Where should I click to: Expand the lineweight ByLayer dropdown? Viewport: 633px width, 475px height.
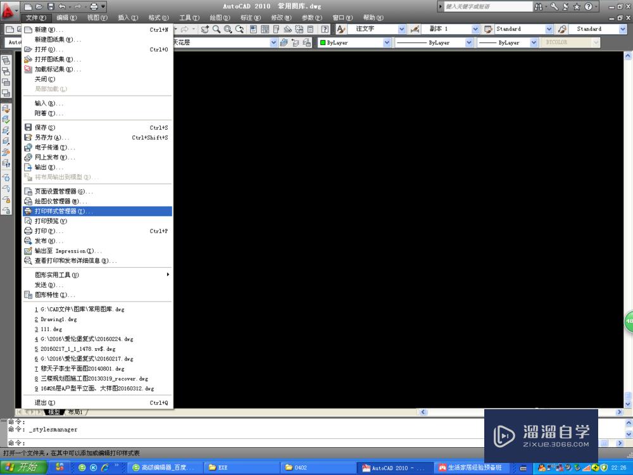coord(534,42)
